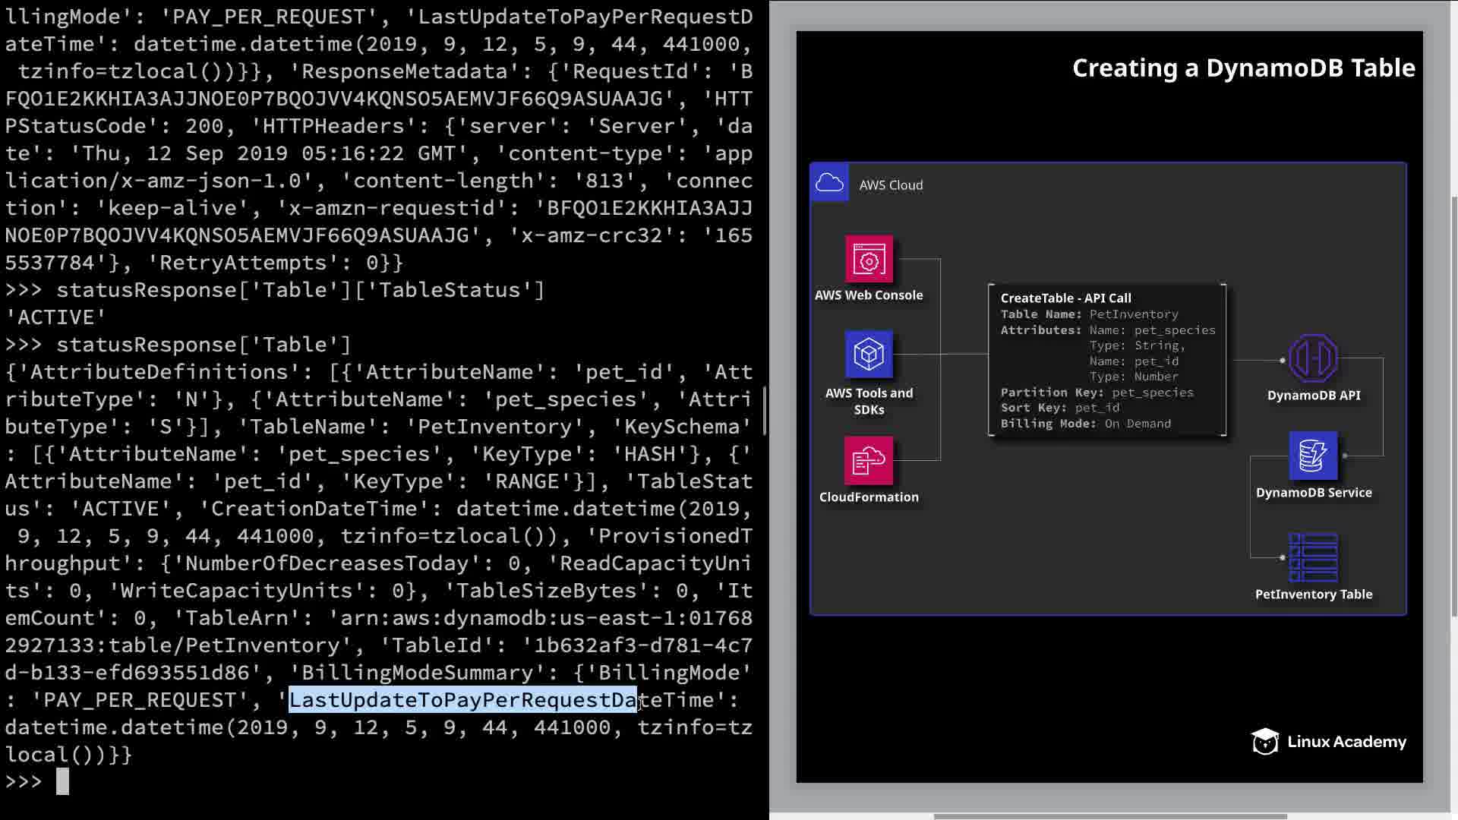Viewport: 1458px width, 820px height.
Task: Click the statusResponse['Table']['TableStatus'] command line
Action: [x=300, y=290]
